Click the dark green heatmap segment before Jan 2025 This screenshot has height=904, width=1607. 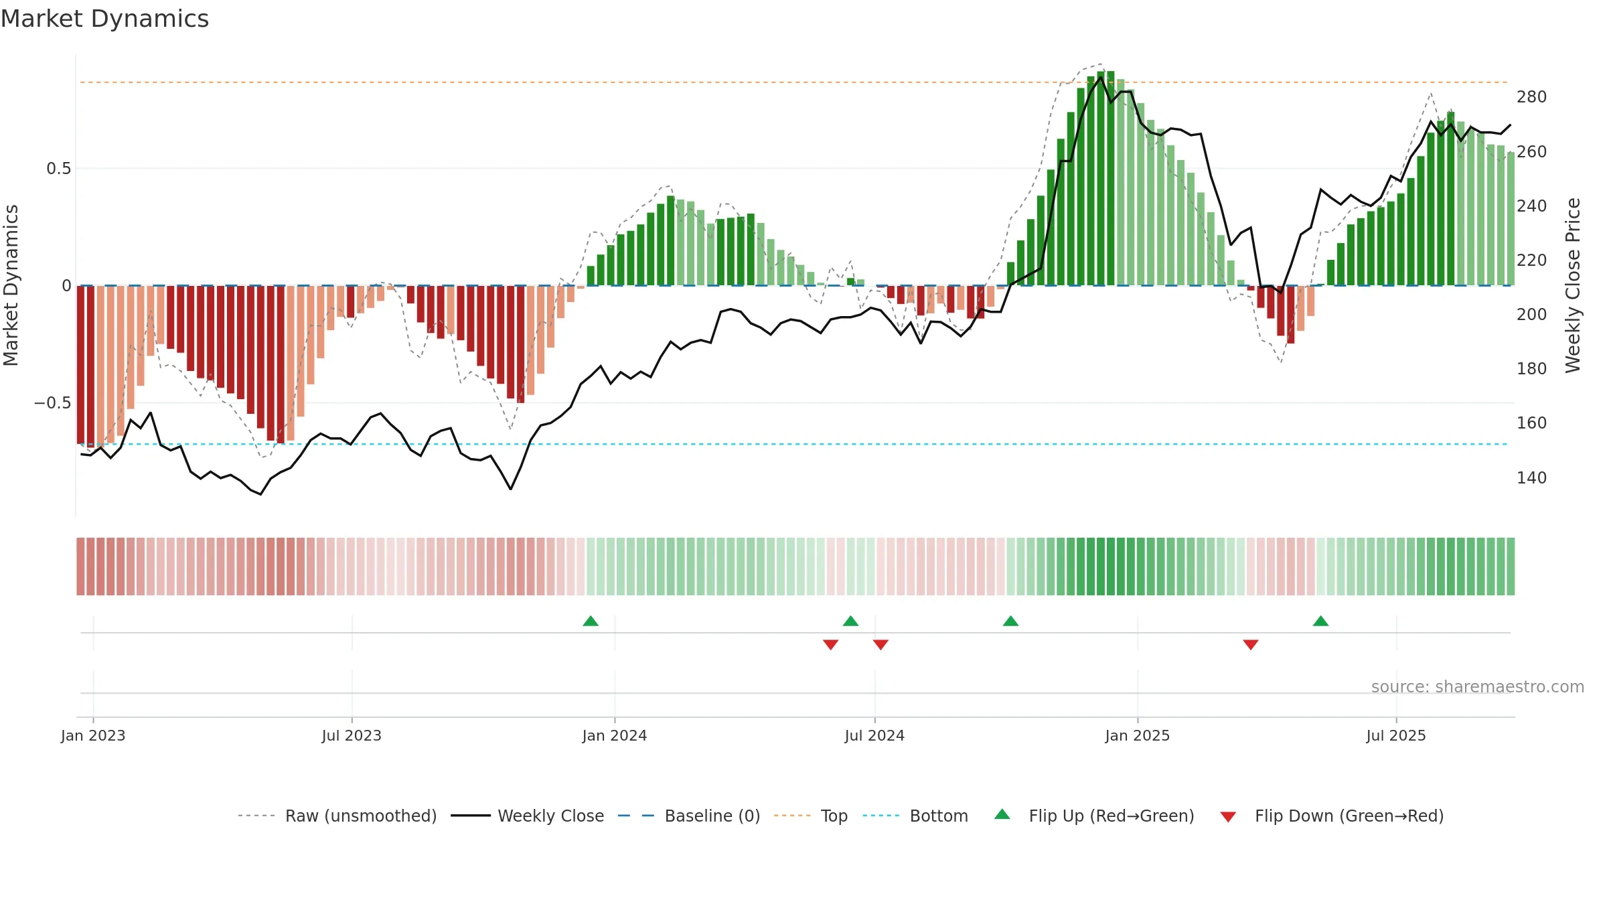(1111, 567)
